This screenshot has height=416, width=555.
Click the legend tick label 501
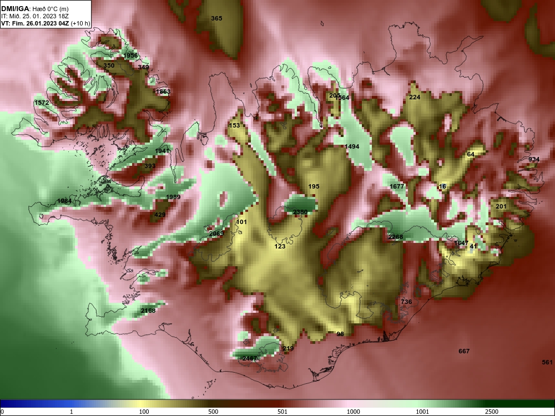tap(282, 412)
